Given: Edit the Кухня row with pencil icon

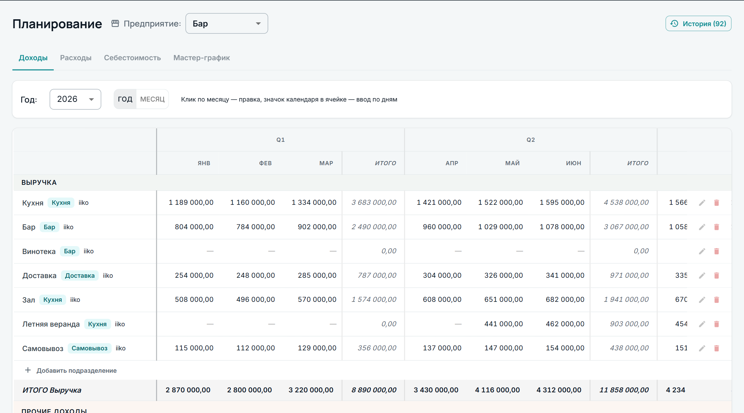Looking at the screenshot, I should [702, 203].
